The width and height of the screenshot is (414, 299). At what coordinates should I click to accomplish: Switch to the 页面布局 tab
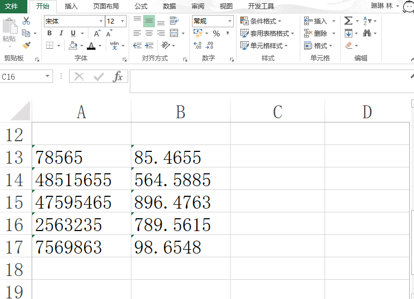(106, 6)
